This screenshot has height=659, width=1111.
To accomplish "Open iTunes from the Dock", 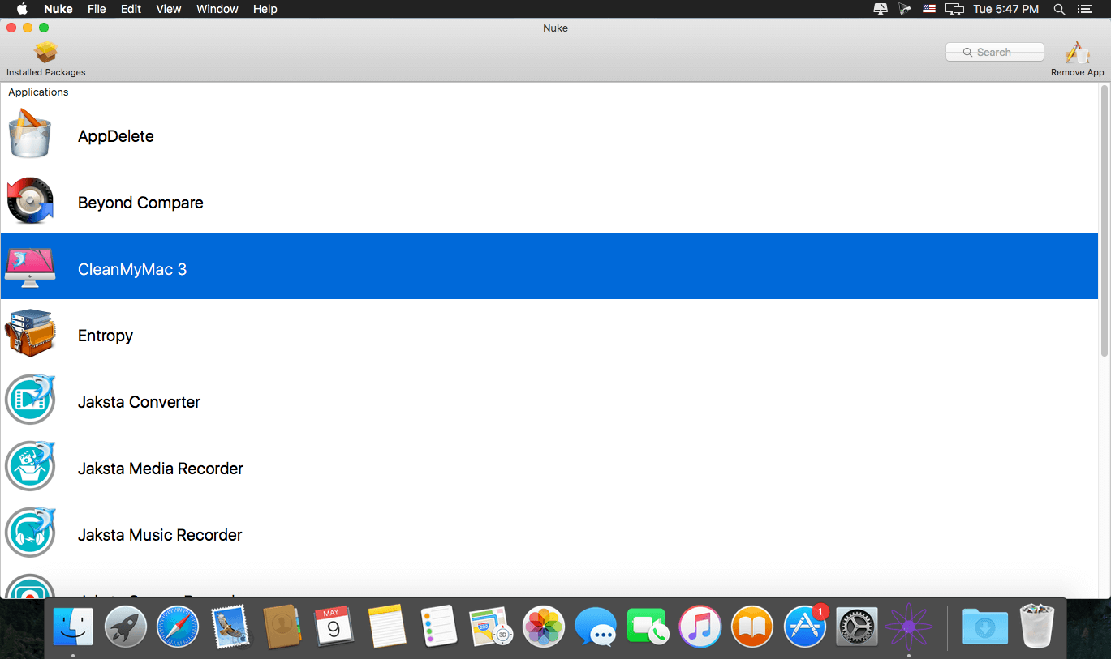I will 700,627.
